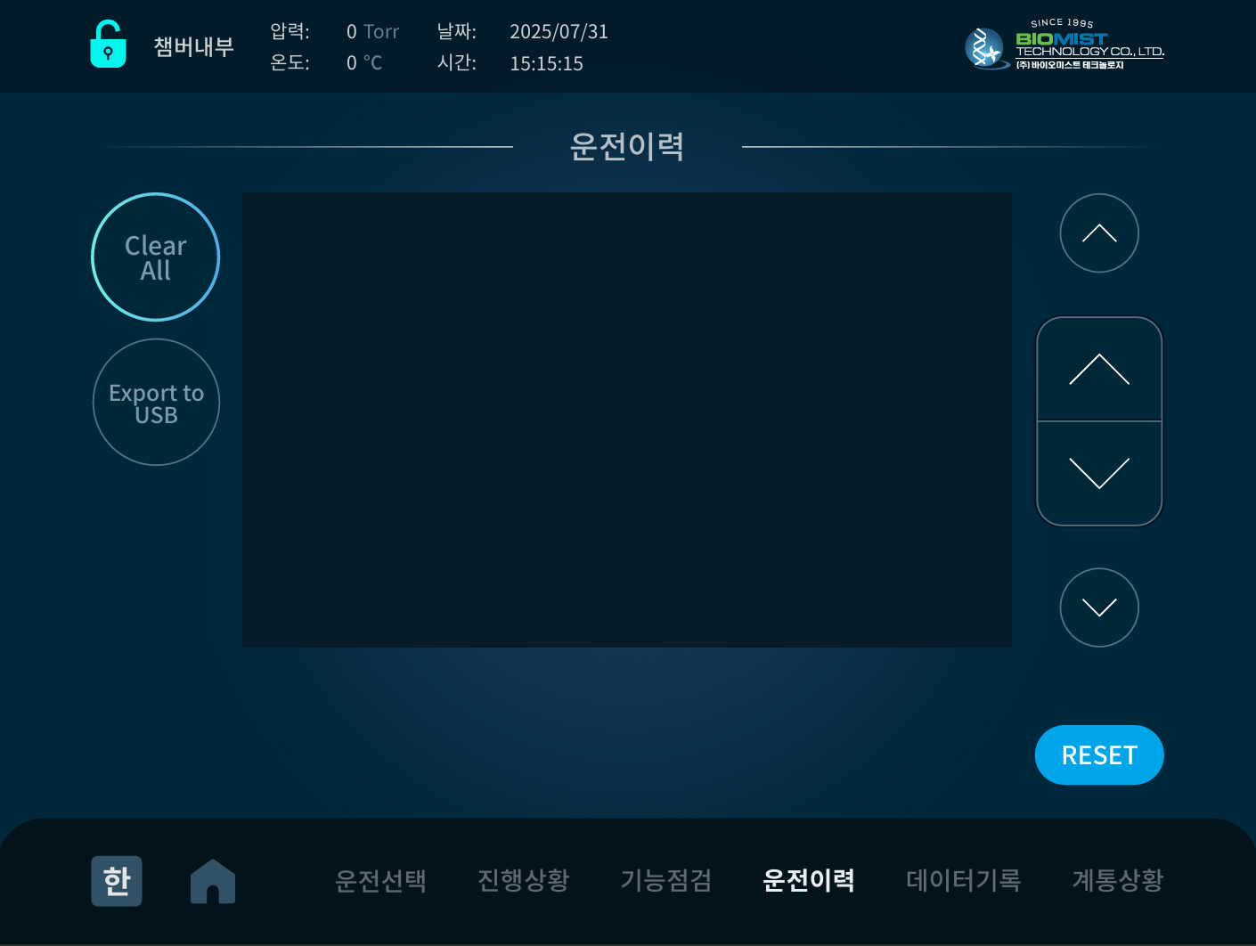Click inside the empty history list panel

point(626,420)
